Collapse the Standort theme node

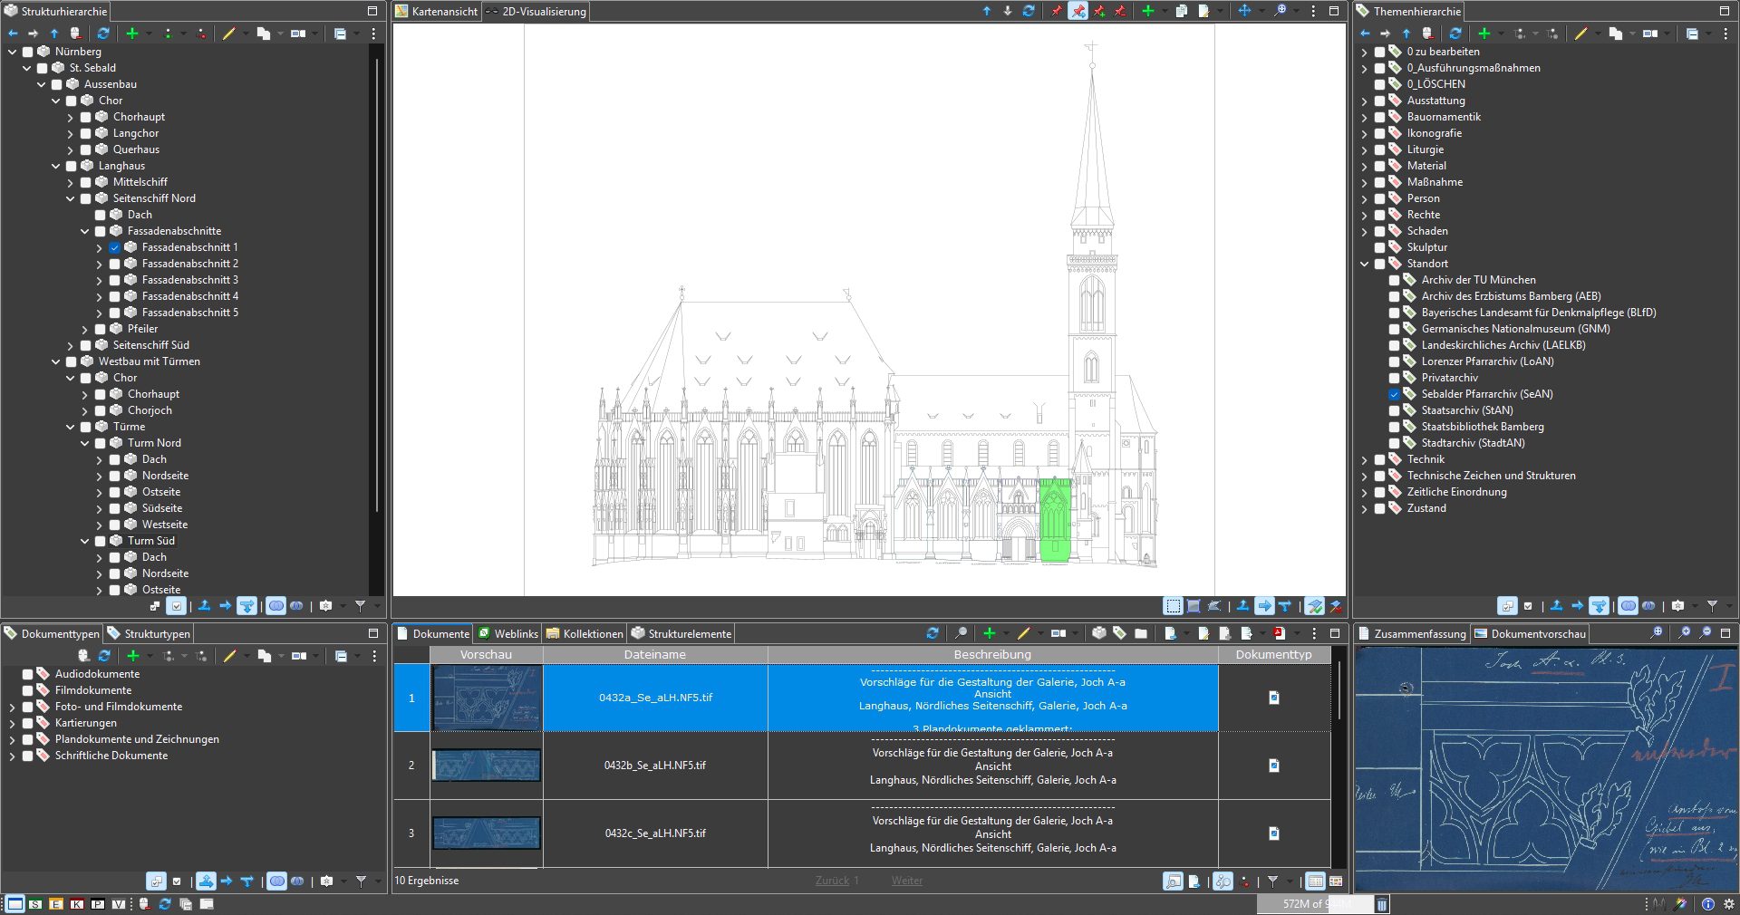(1365, 264)
